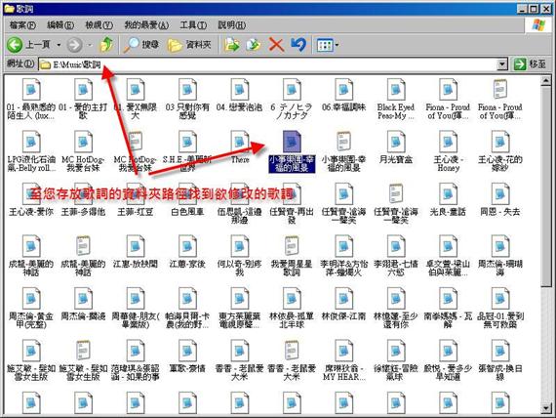
Task: Click the Forward navigation arrow
Action: tap(74, 45)
